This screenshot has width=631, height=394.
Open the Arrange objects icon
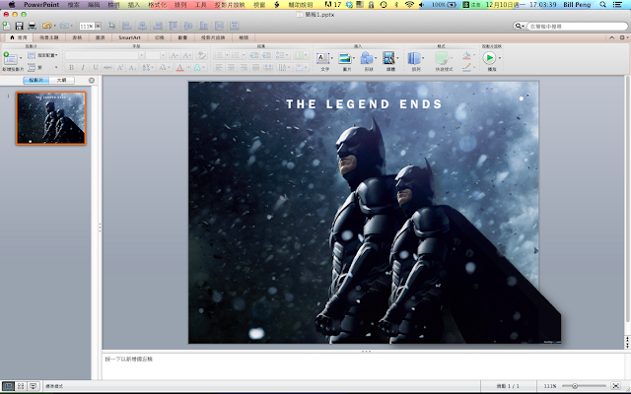point(414,58)
